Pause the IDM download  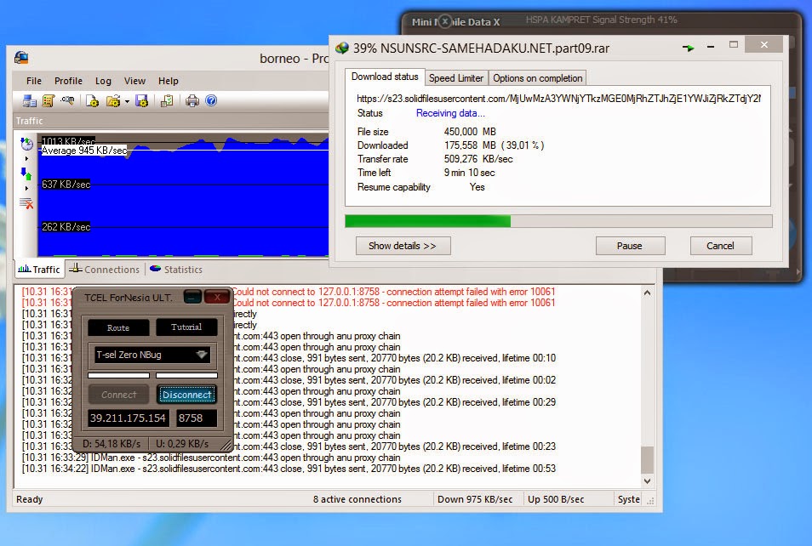click(630, 246)
